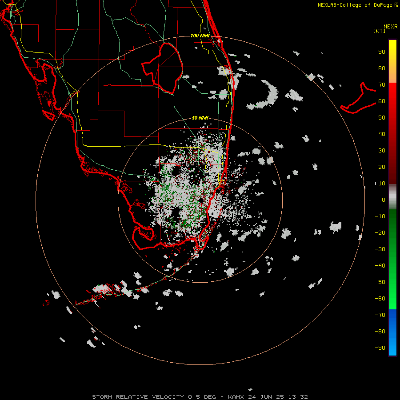
Task: Click the -30 value on the velocity scale
Action: click(x=380, y=249)
